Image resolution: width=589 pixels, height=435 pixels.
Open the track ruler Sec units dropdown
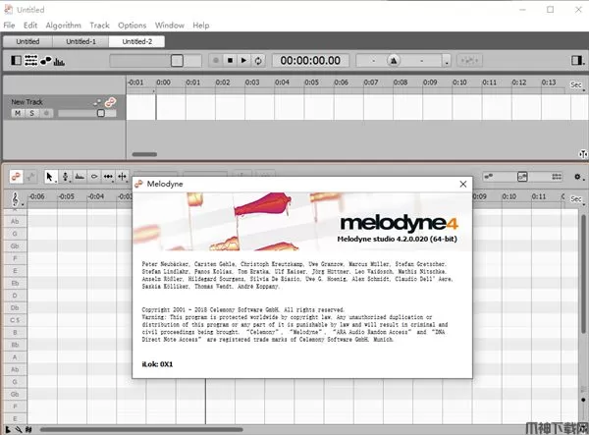click(577, 84)
